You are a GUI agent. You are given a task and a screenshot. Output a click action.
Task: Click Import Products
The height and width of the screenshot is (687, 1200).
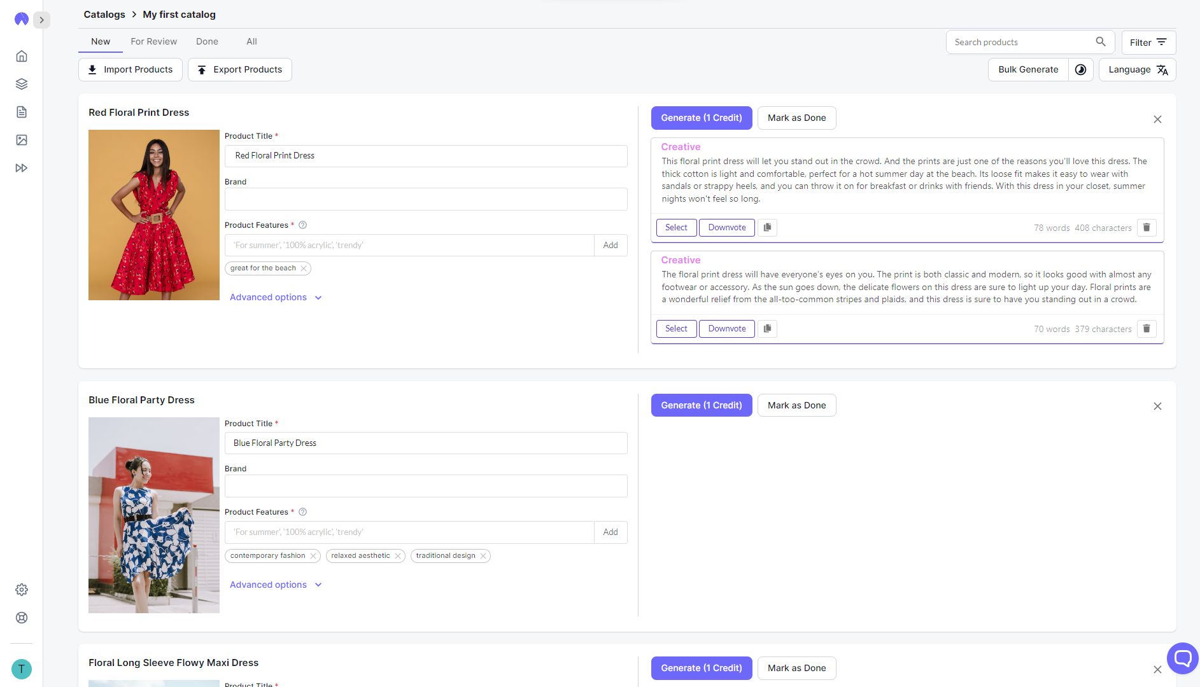pos(131,70)
